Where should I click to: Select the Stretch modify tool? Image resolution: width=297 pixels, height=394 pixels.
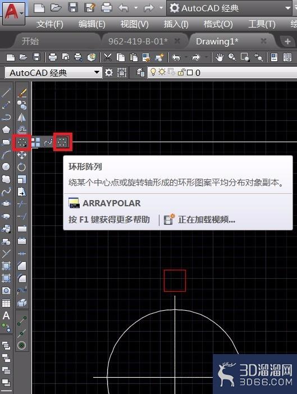[22, 192]
